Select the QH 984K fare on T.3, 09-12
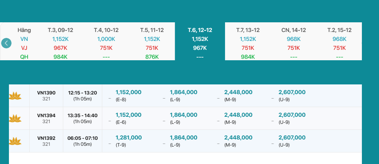 point(60,57)
